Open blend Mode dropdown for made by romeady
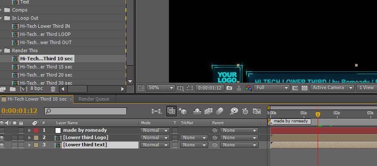377x166 pixels. (x=155, y=130)
